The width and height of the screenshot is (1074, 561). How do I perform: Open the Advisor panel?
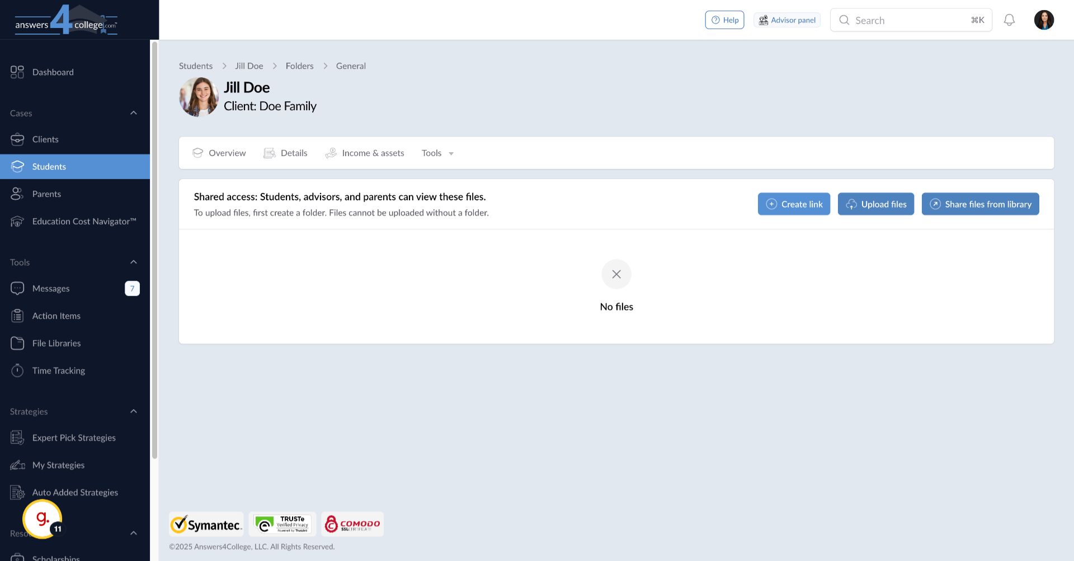click(x=787, y=20)
